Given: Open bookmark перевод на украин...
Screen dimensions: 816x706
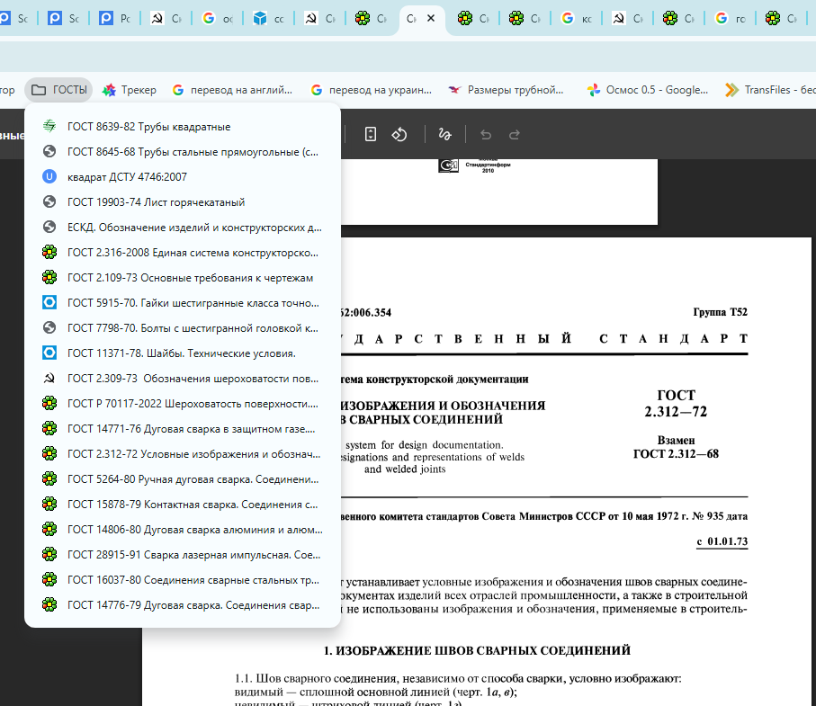Looking at the screenshot, I should pyautogui.click(x=371, y=90).
